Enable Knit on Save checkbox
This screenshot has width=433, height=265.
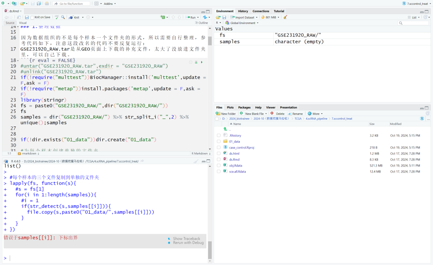coord(32,17)
